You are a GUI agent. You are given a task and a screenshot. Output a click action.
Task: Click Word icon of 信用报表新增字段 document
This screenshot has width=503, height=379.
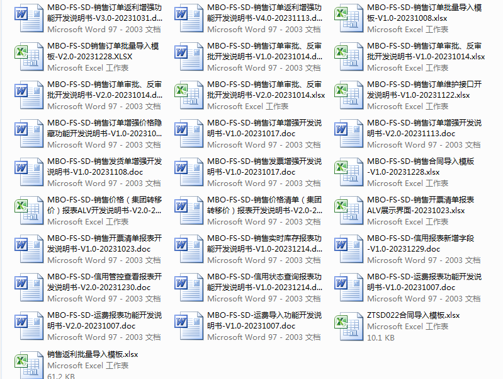[349, 248]
